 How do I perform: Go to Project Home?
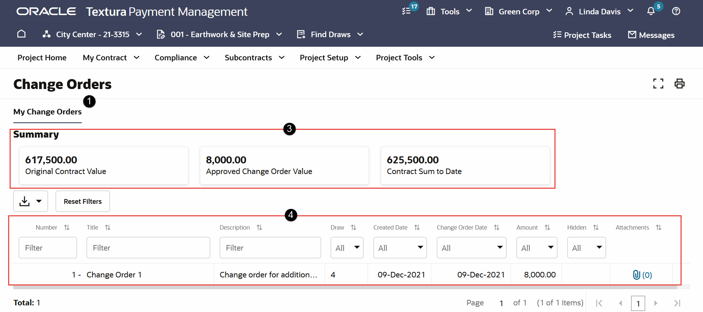coord(42,57)
